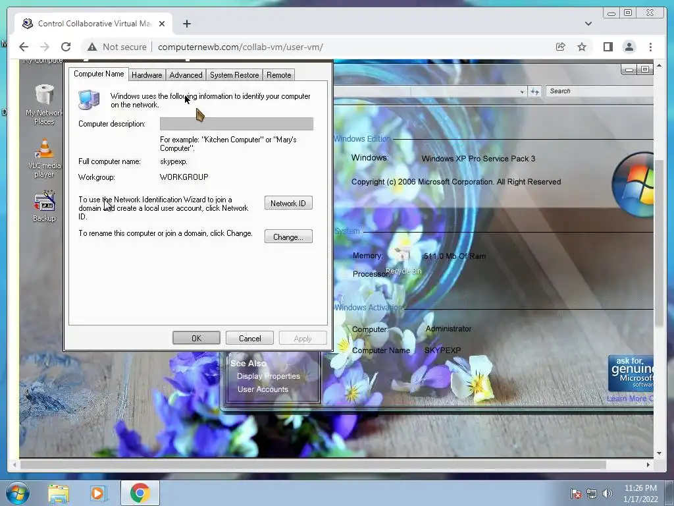The height and width of the screenshot is (506, 674).
Task: Click the page's horizontal scrollbar thumb
Action: coord(313,464)
